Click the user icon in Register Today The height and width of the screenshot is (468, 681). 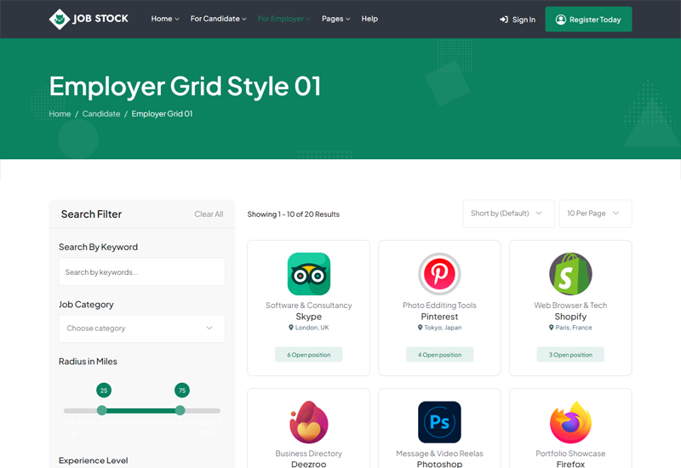click(x=561, y=20)
